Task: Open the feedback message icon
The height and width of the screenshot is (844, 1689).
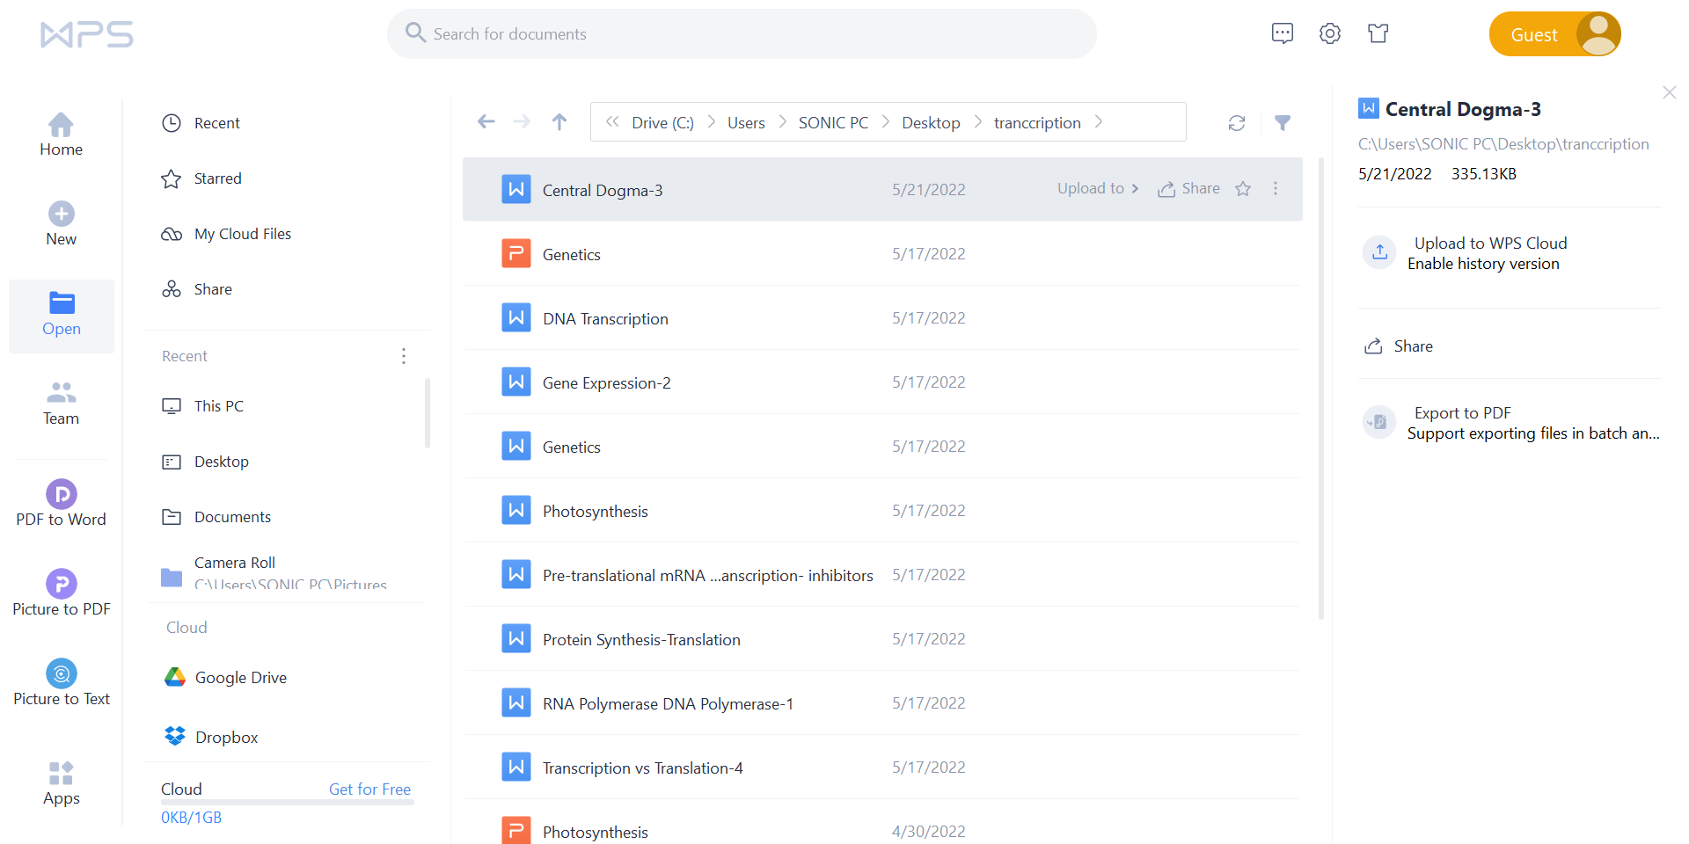Action: tap(1282, 33)
